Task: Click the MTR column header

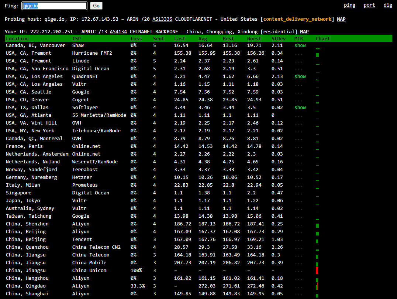Action: point(298,38)
